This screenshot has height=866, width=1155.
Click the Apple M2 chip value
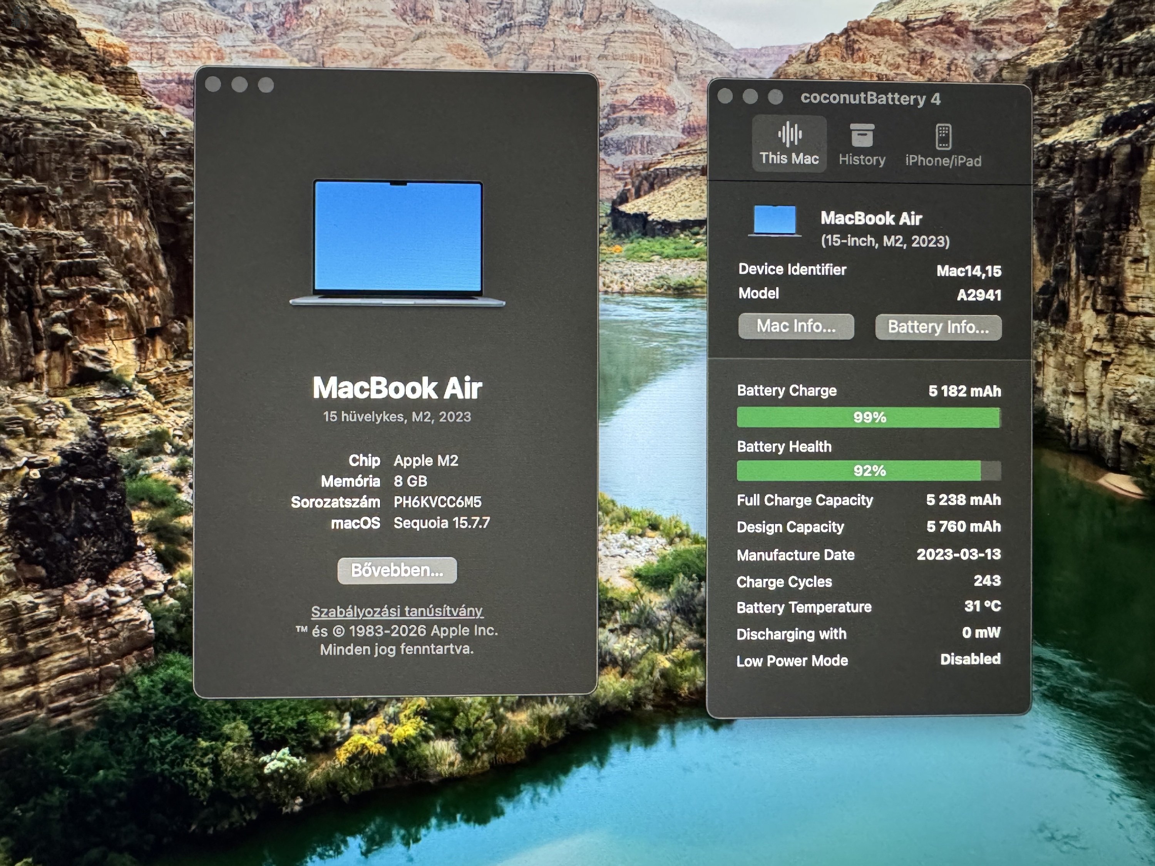point(426,460)
